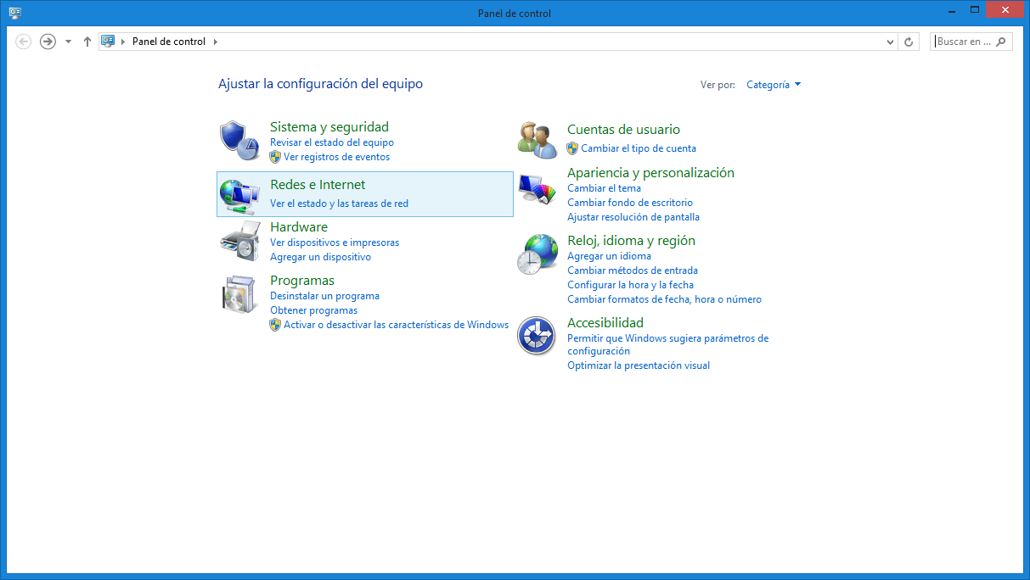Open the Ver por Categoría dropdown

coord(774,85)
